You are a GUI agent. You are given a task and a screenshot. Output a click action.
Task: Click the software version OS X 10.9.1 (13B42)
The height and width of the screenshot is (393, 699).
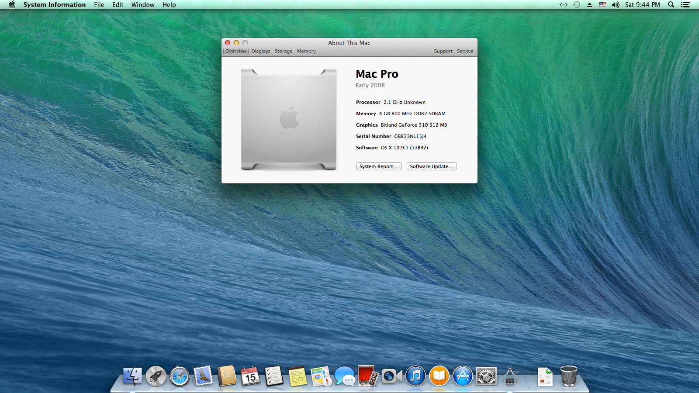click(x=405, y=148)
